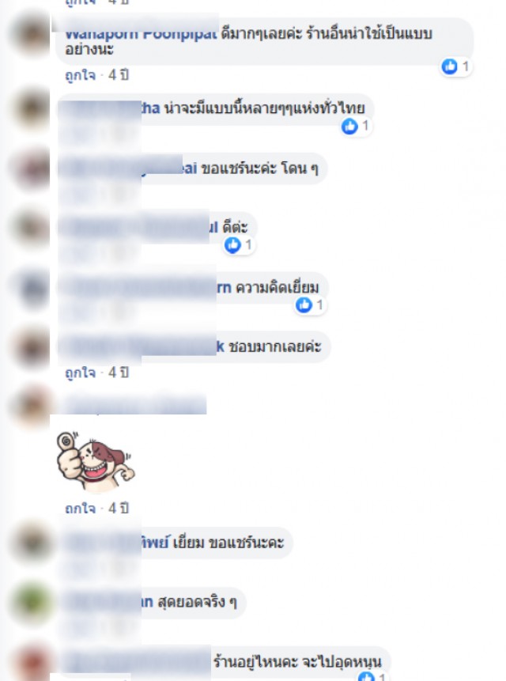Viewport: 506px width, 681px height.
Task: Open '4 ปี' timestamp below the sticker
Action: coord(119,508)
